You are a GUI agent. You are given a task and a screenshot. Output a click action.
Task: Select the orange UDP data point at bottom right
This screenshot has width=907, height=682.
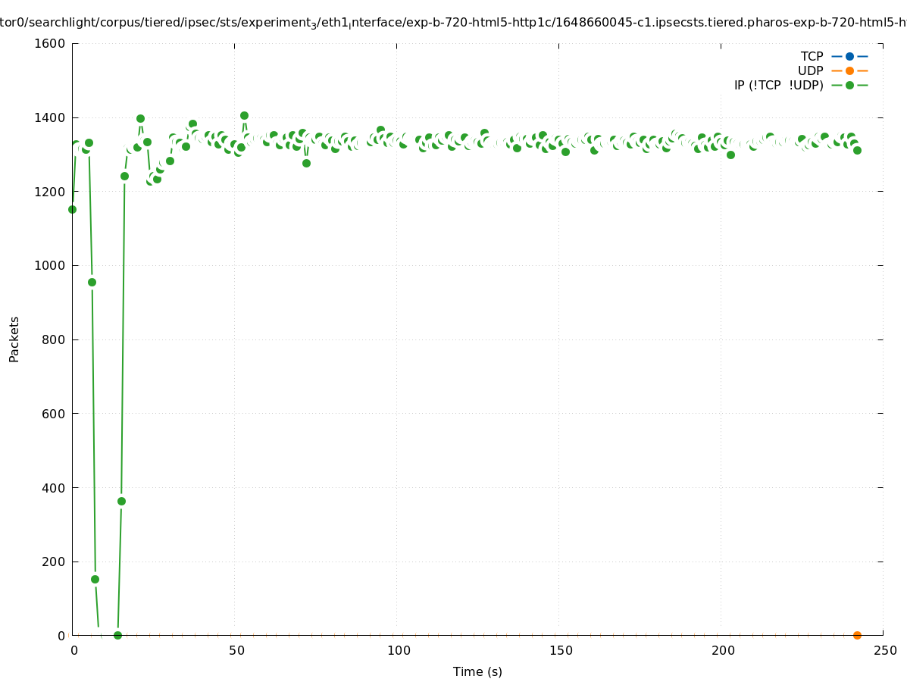tap(857, 635)
